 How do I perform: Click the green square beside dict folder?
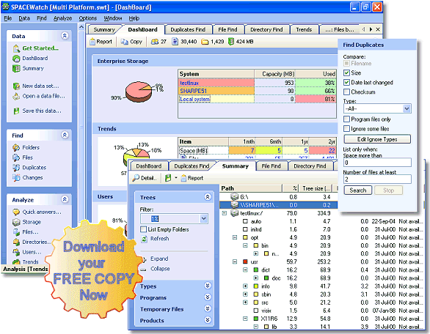click(x=256, y=270)
